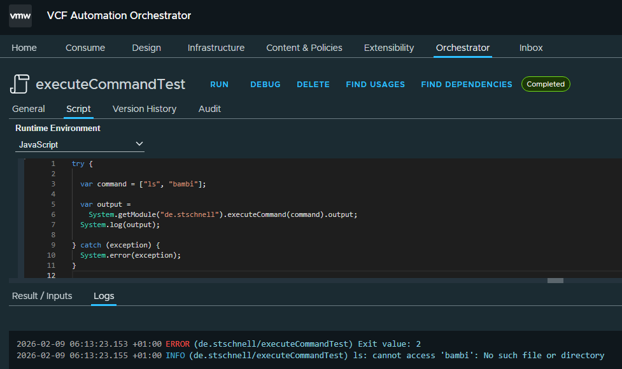Click the vmw logo icon

(x=20, y=16)
